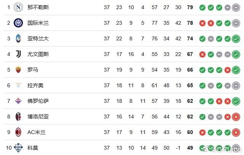Click Napoli's 79 points value
The width and height of the screenshot is (244, 155).
coord(190,7)
